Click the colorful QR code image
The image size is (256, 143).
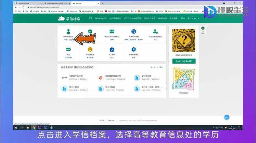(x=184, y=79)
